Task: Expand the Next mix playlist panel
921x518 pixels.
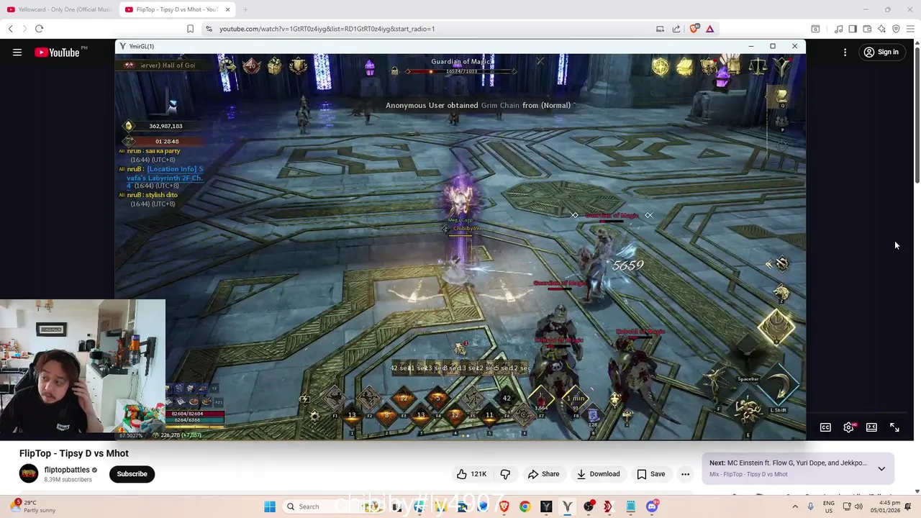Action: (x=881, y=468)
